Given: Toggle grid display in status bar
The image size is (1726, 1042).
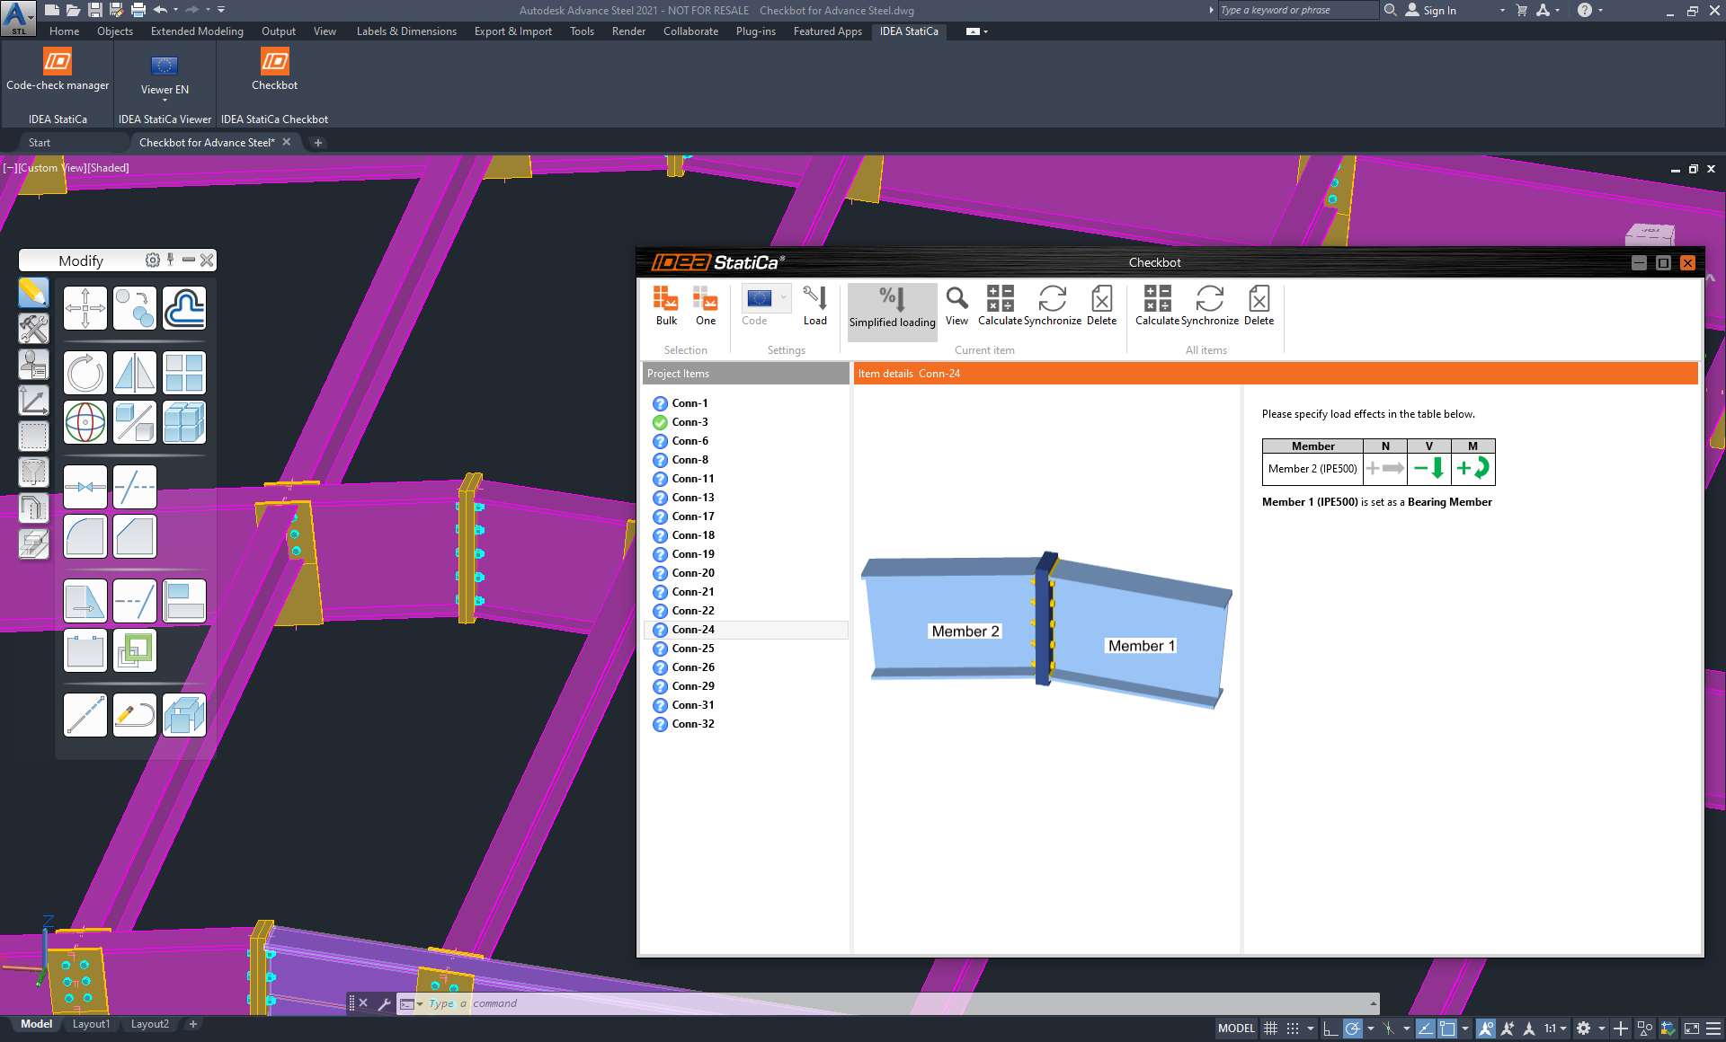Looking at the screenshot, I should click(1270, 1029).
